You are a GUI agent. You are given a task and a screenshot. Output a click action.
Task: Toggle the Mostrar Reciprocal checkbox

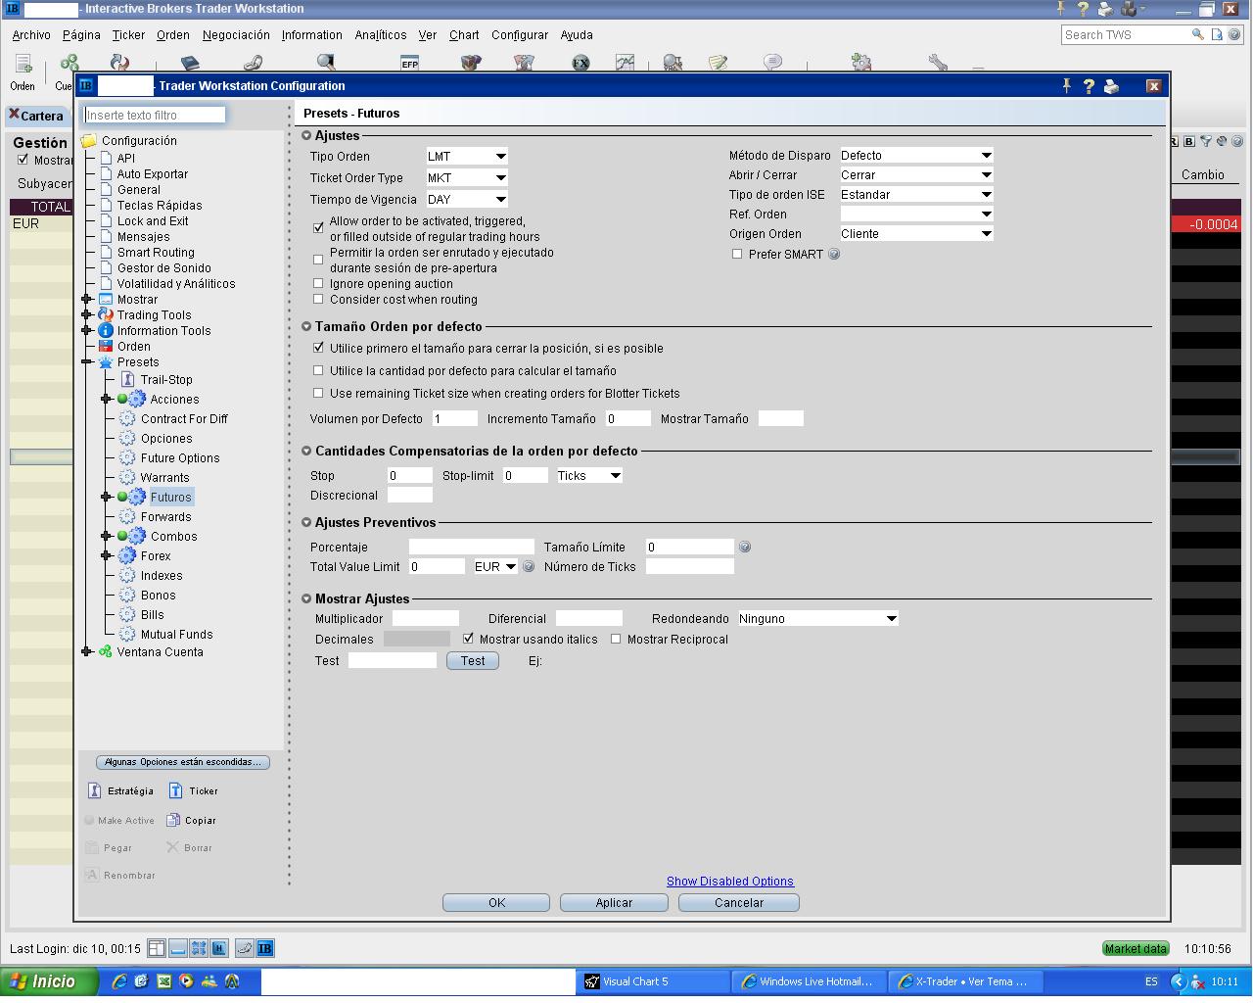click(616, 639)
